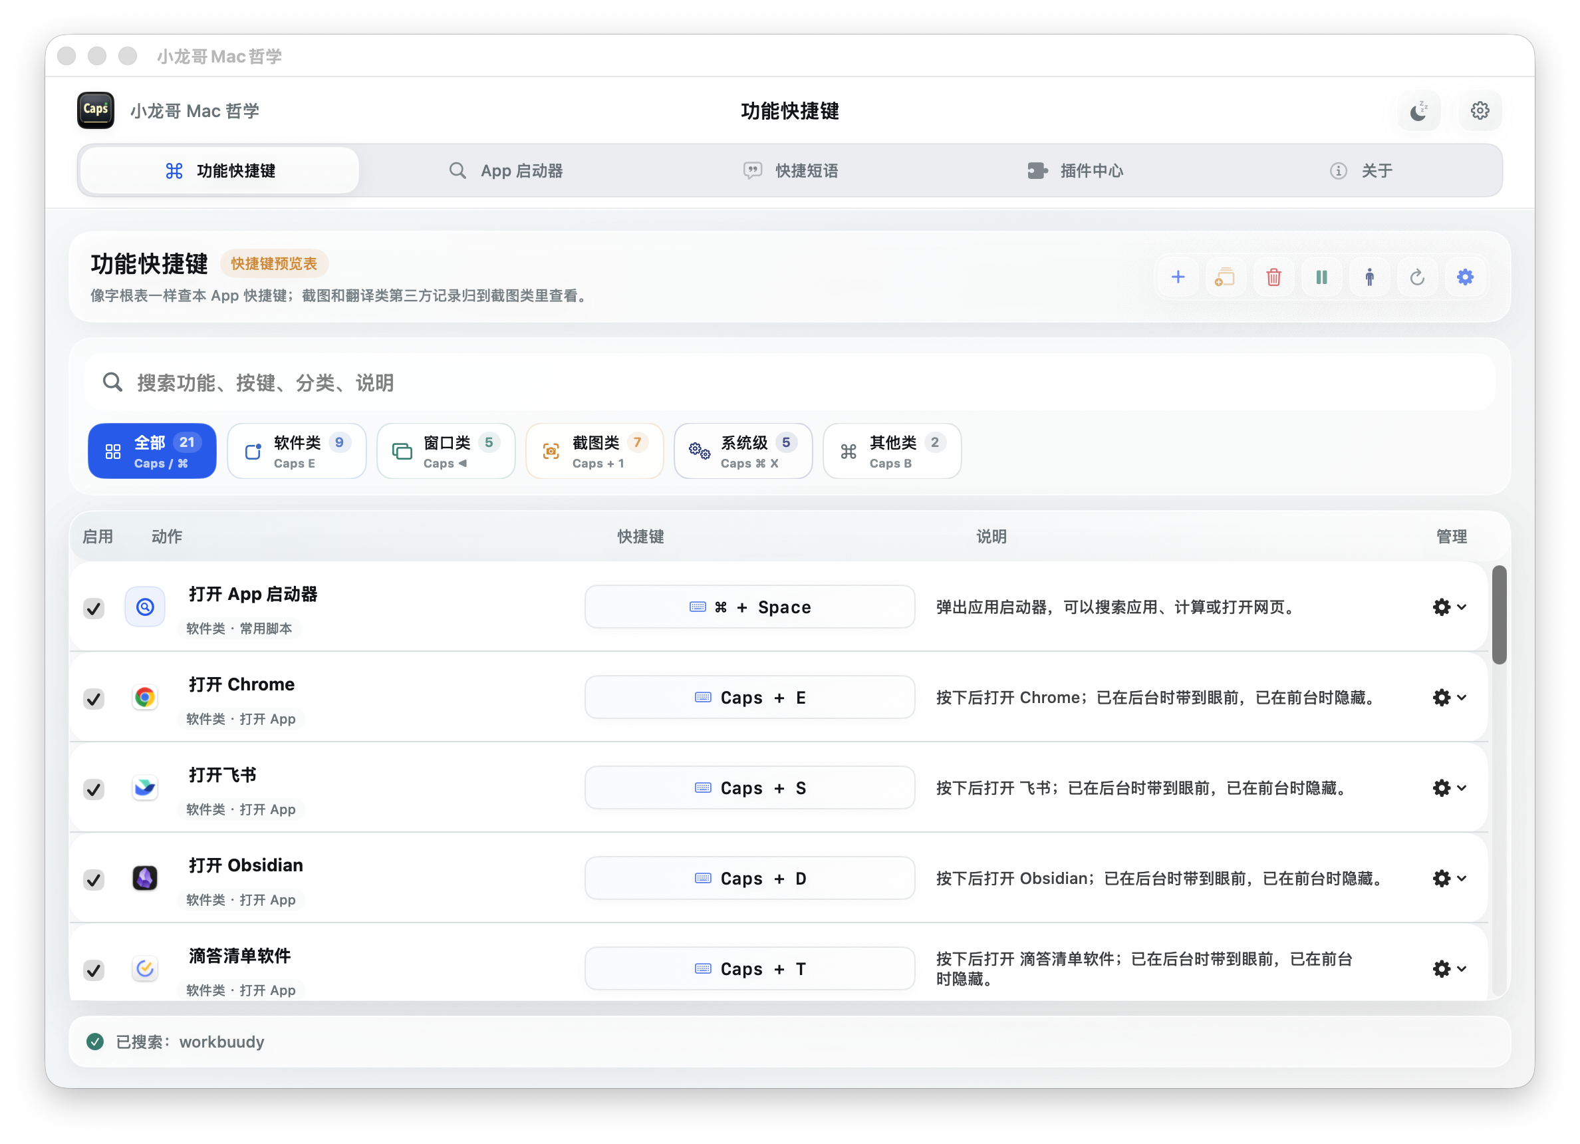This screenshot has width=1580, height=1144.
Task: Click the plus icon to add shortcut
Action: pos(1177,277)
